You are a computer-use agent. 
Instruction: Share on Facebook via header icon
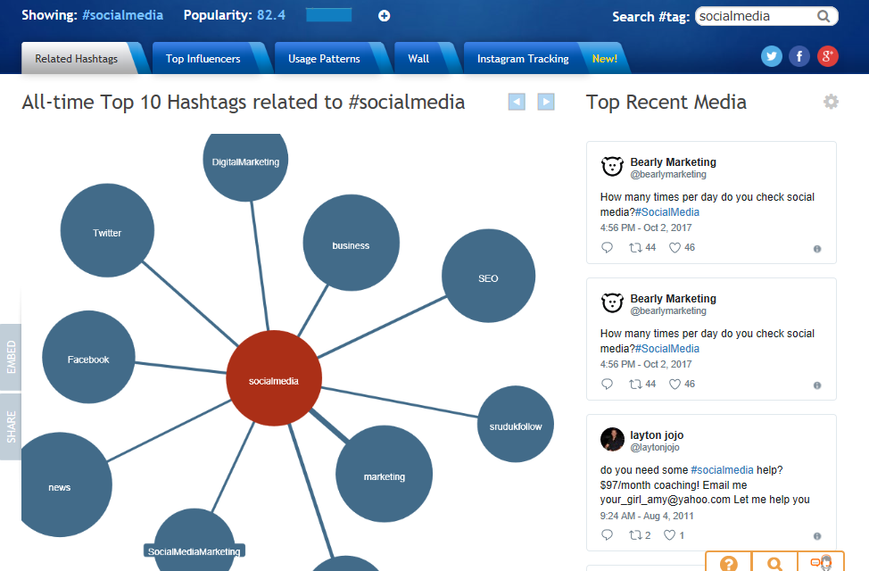point(799,56)
